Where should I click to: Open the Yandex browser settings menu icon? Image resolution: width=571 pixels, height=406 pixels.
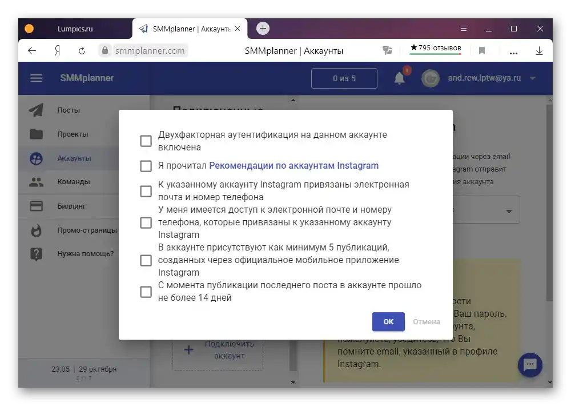pos(463,29)
